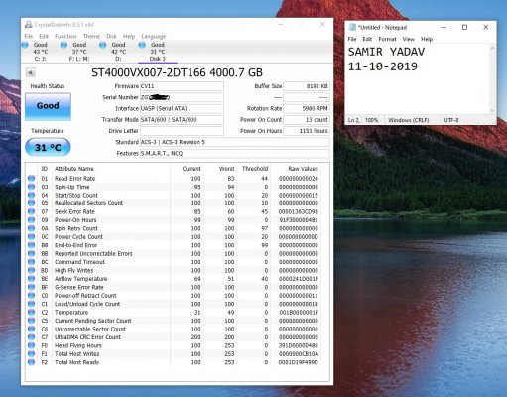Click the previous disk arrow button
507x397 pixels.
point(30,72)
